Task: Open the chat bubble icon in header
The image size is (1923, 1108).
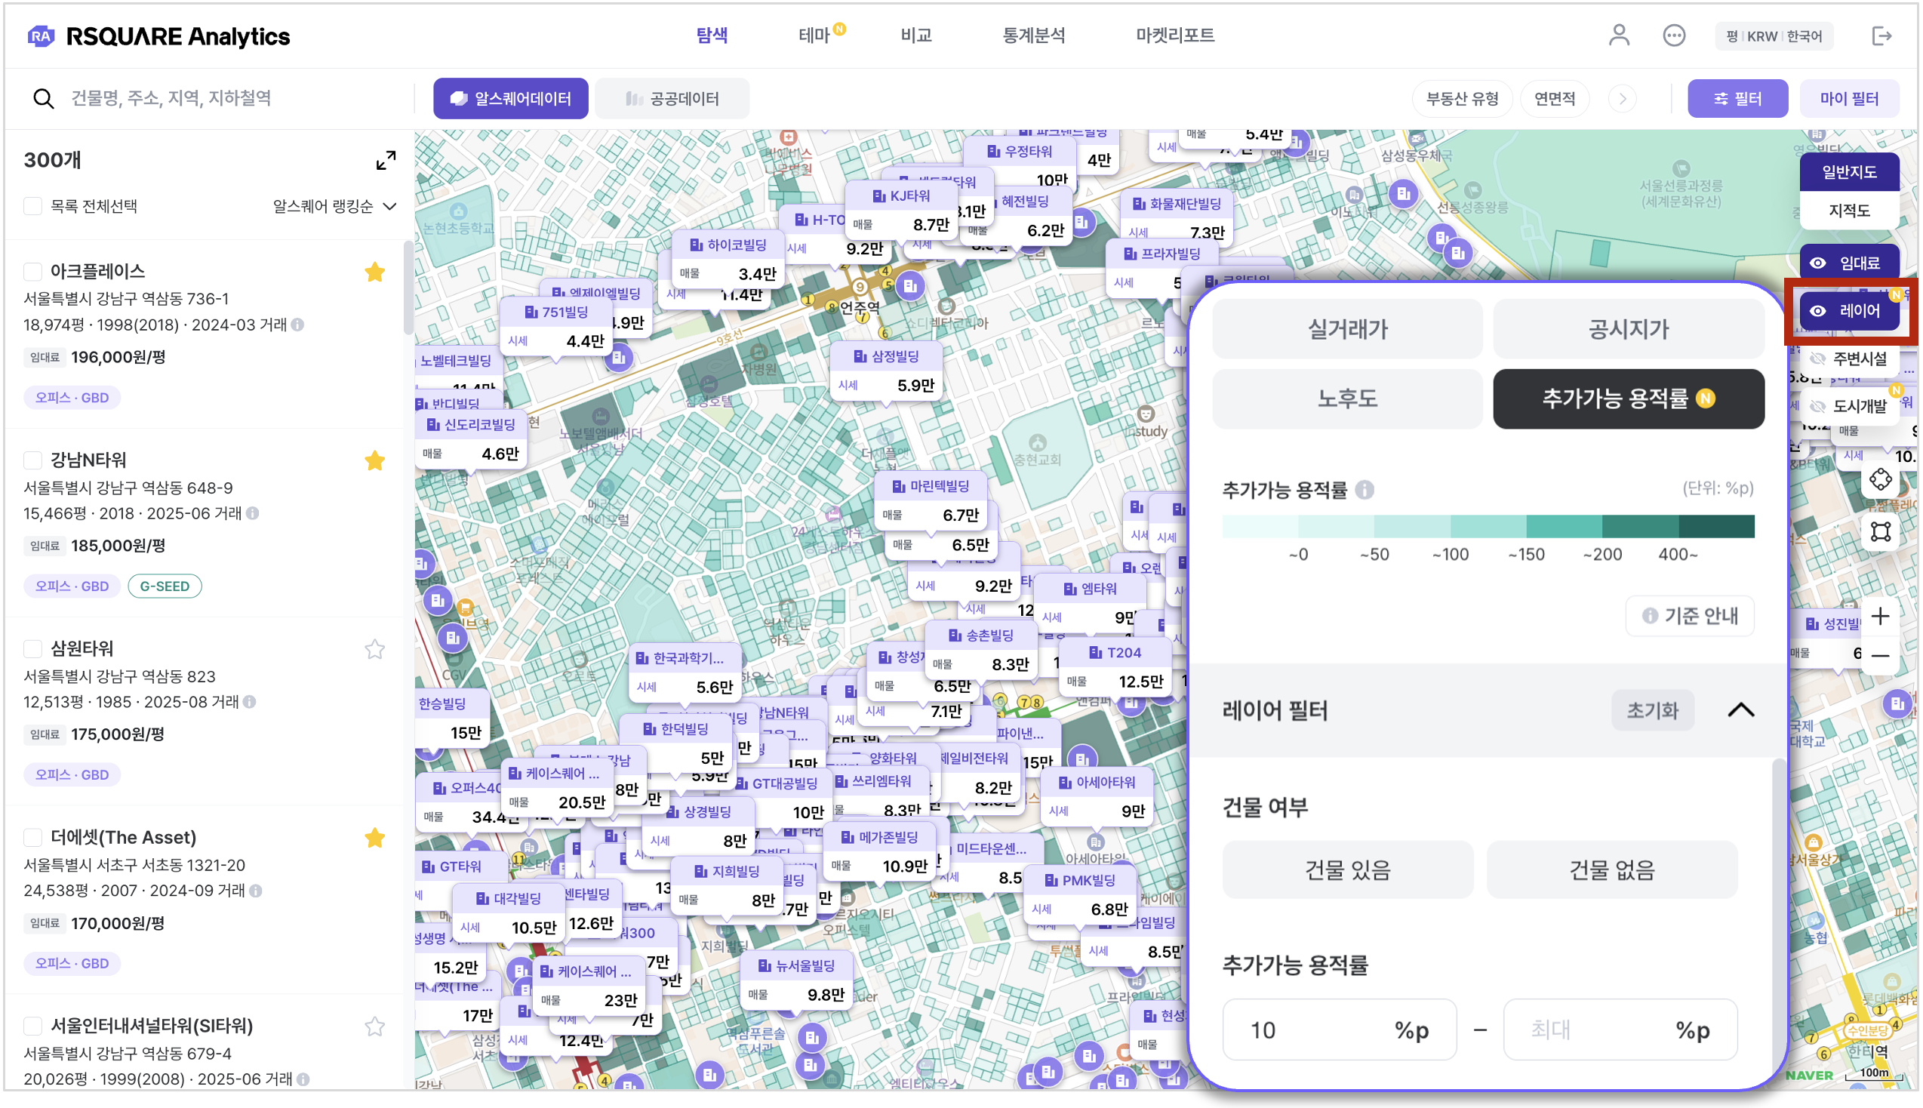Action: pyautogui.click(x=1672, y=35)
